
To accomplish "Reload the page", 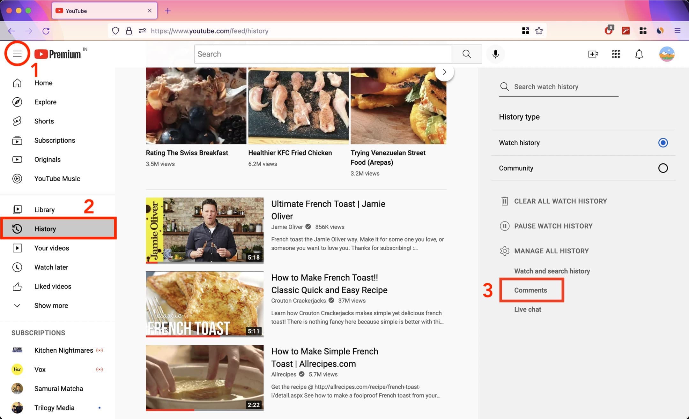I will click(x=46, y=31).
